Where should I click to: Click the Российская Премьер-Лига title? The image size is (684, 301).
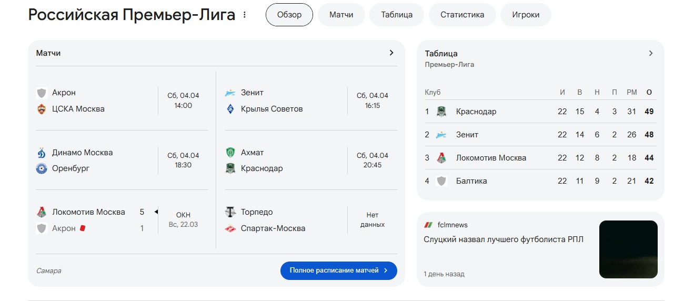(x=132, y=15)
